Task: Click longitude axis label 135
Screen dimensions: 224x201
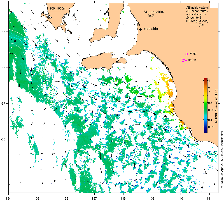Action: (x=37, y=198)
